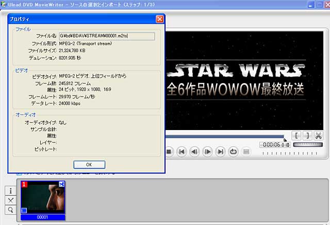Click the Star Wars preview video

244,81
